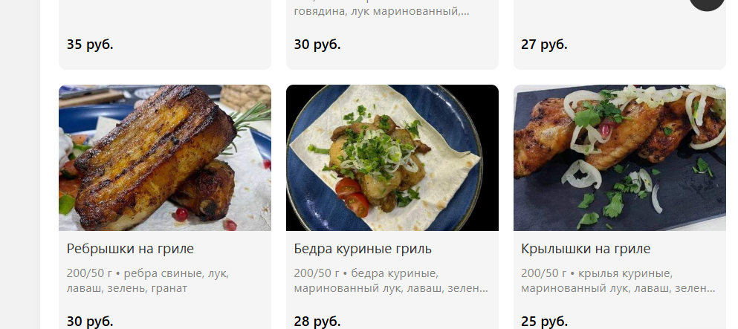Click the 30 руб. price on говядина card
This screenshot has width=738, height=329.
[317, 45]
